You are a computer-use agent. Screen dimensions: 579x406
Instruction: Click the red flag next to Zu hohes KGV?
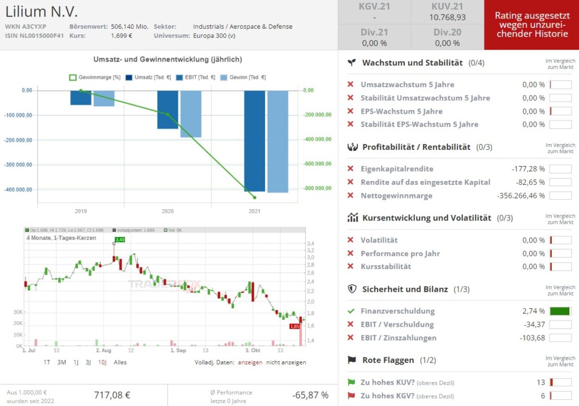pyautogui.click(x=351, y=395)
